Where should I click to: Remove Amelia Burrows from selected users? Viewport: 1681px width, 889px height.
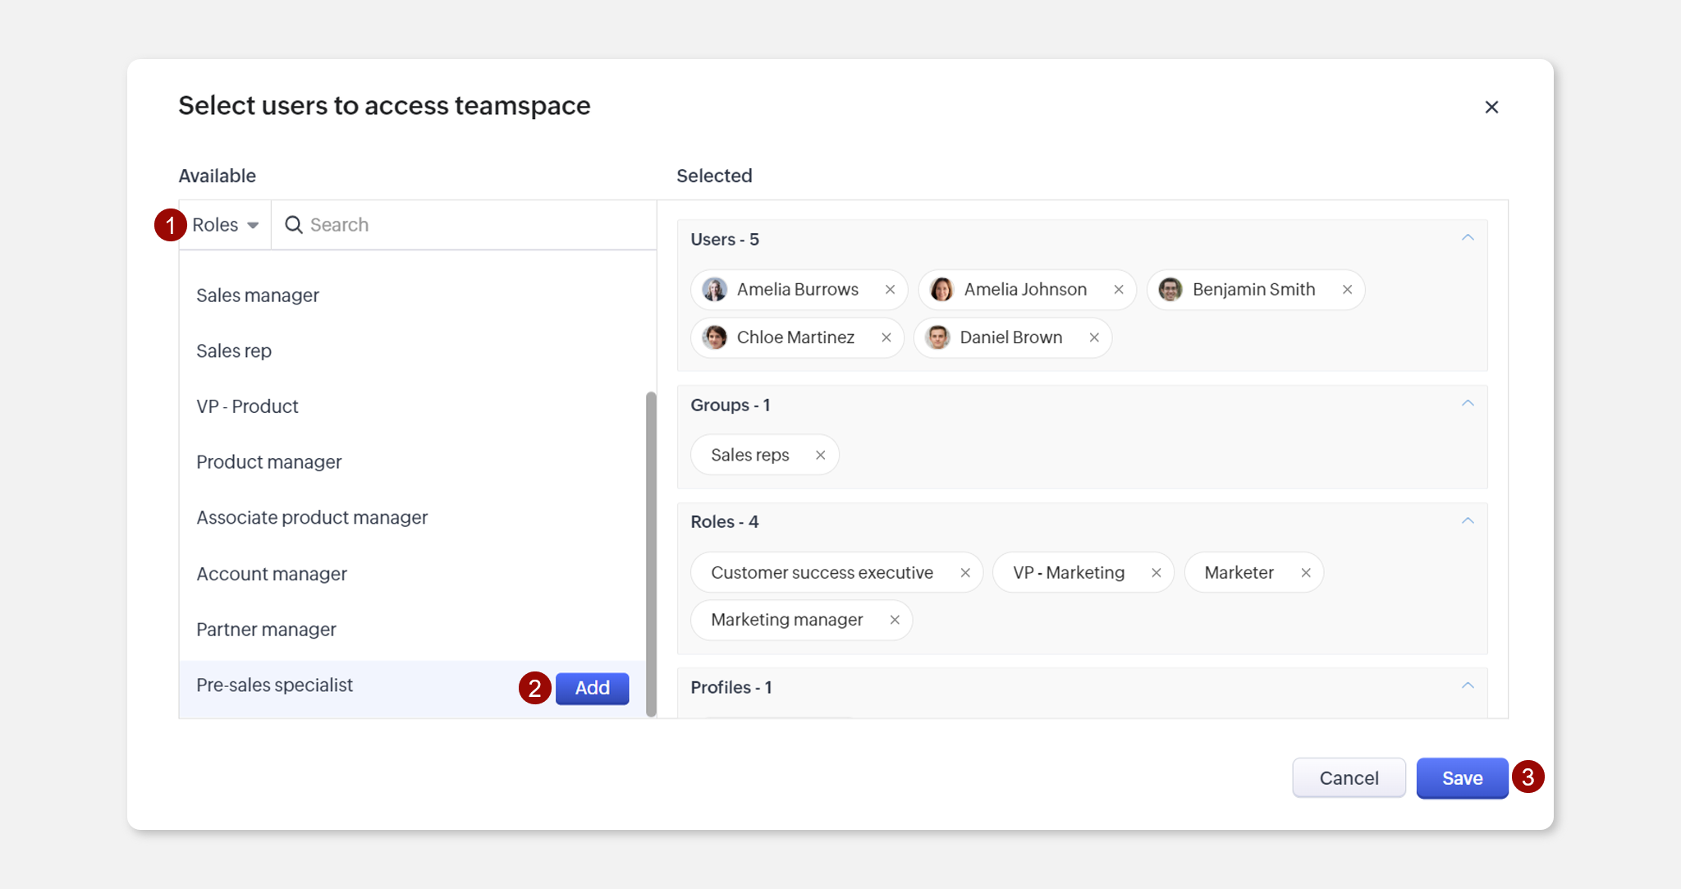pos(890,290)
